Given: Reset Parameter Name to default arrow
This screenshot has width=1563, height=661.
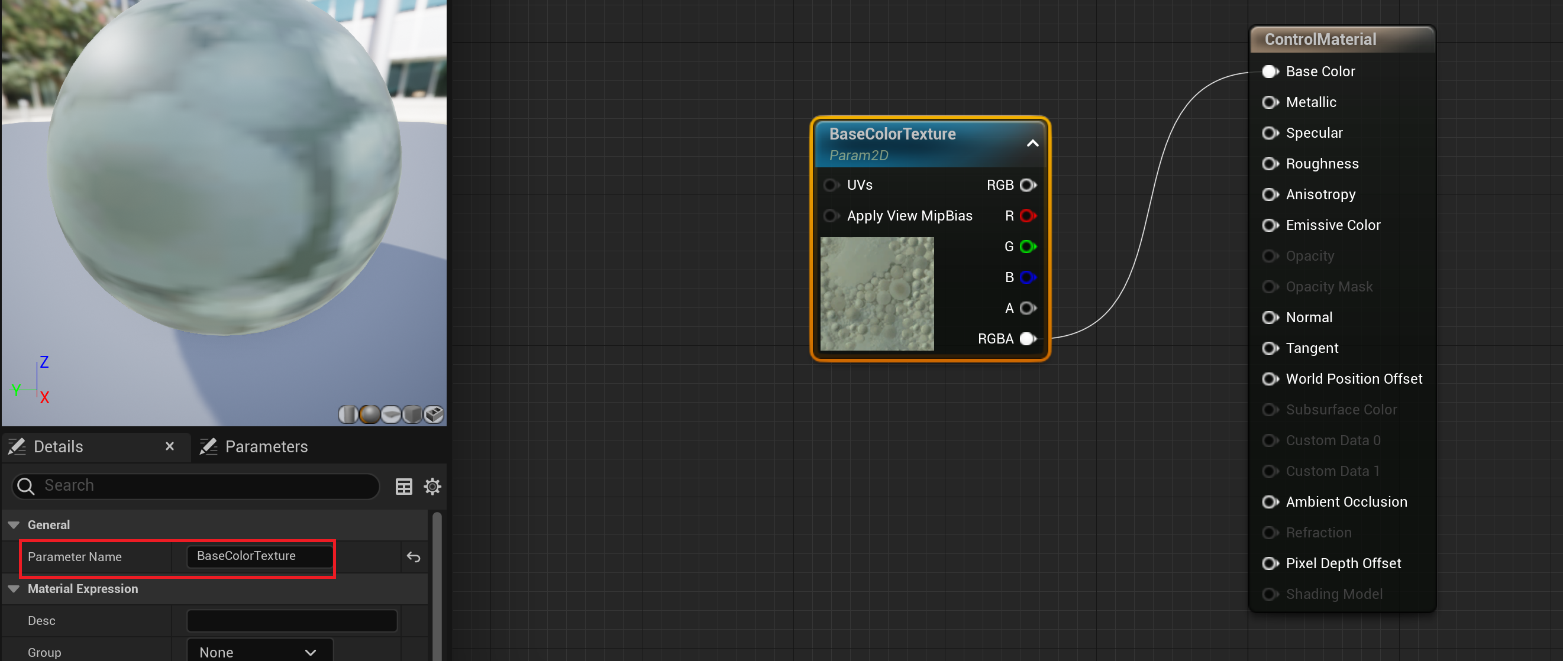Looking at the screenshot, I should tap(413, 557).
